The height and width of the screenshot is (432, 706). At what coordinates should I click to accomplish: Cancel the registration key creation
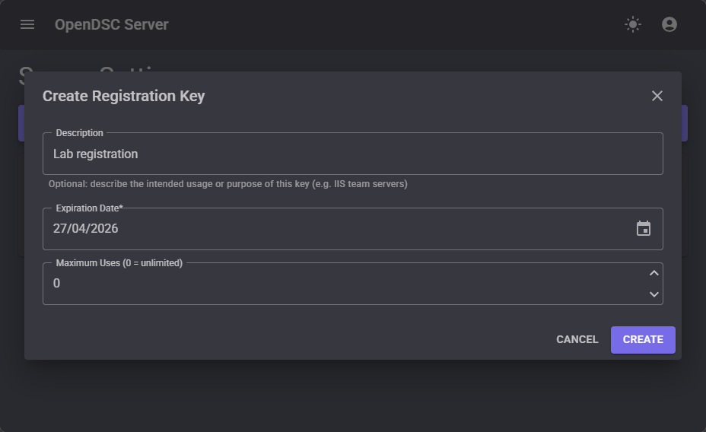coord(577,340)
